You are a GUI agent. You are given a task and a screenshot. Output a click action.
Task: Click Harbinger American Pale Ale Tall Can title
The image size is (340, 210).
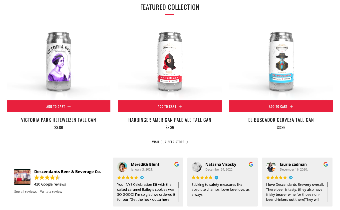(x=170, y=120)
